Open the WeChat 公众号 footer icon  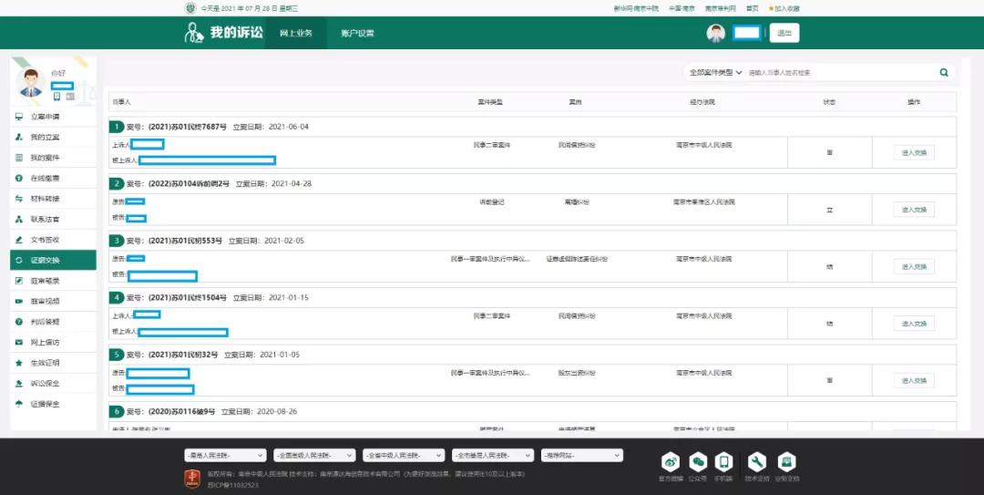point(698,462)
